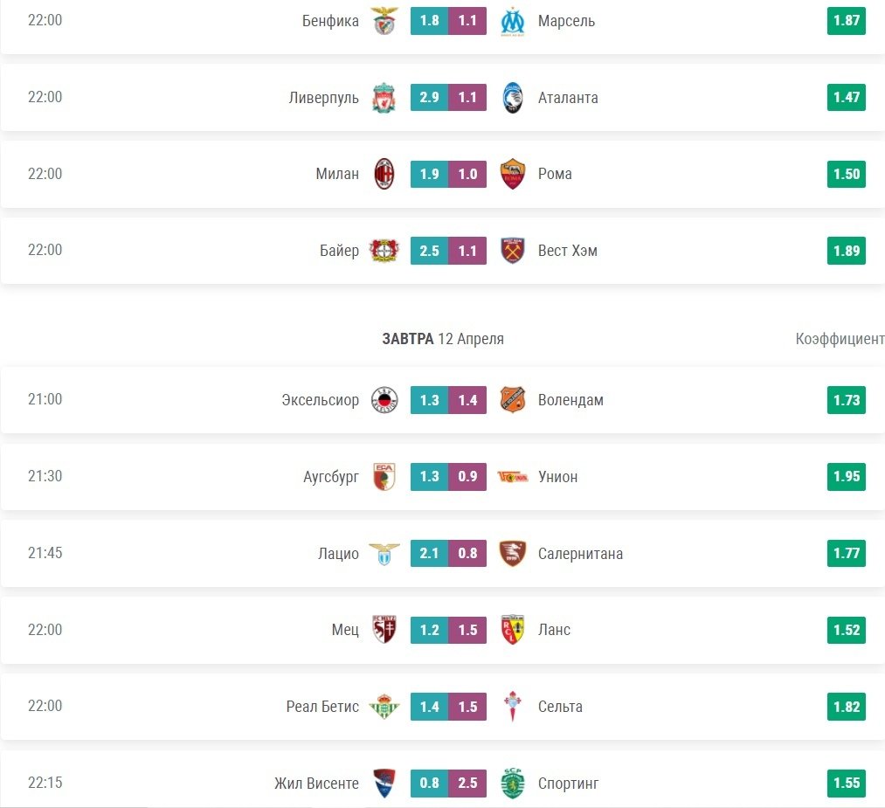Click the 1.47 odds for Liverpool match
Viewport: 885px width, 808px height.
click(x=846, y=98)
